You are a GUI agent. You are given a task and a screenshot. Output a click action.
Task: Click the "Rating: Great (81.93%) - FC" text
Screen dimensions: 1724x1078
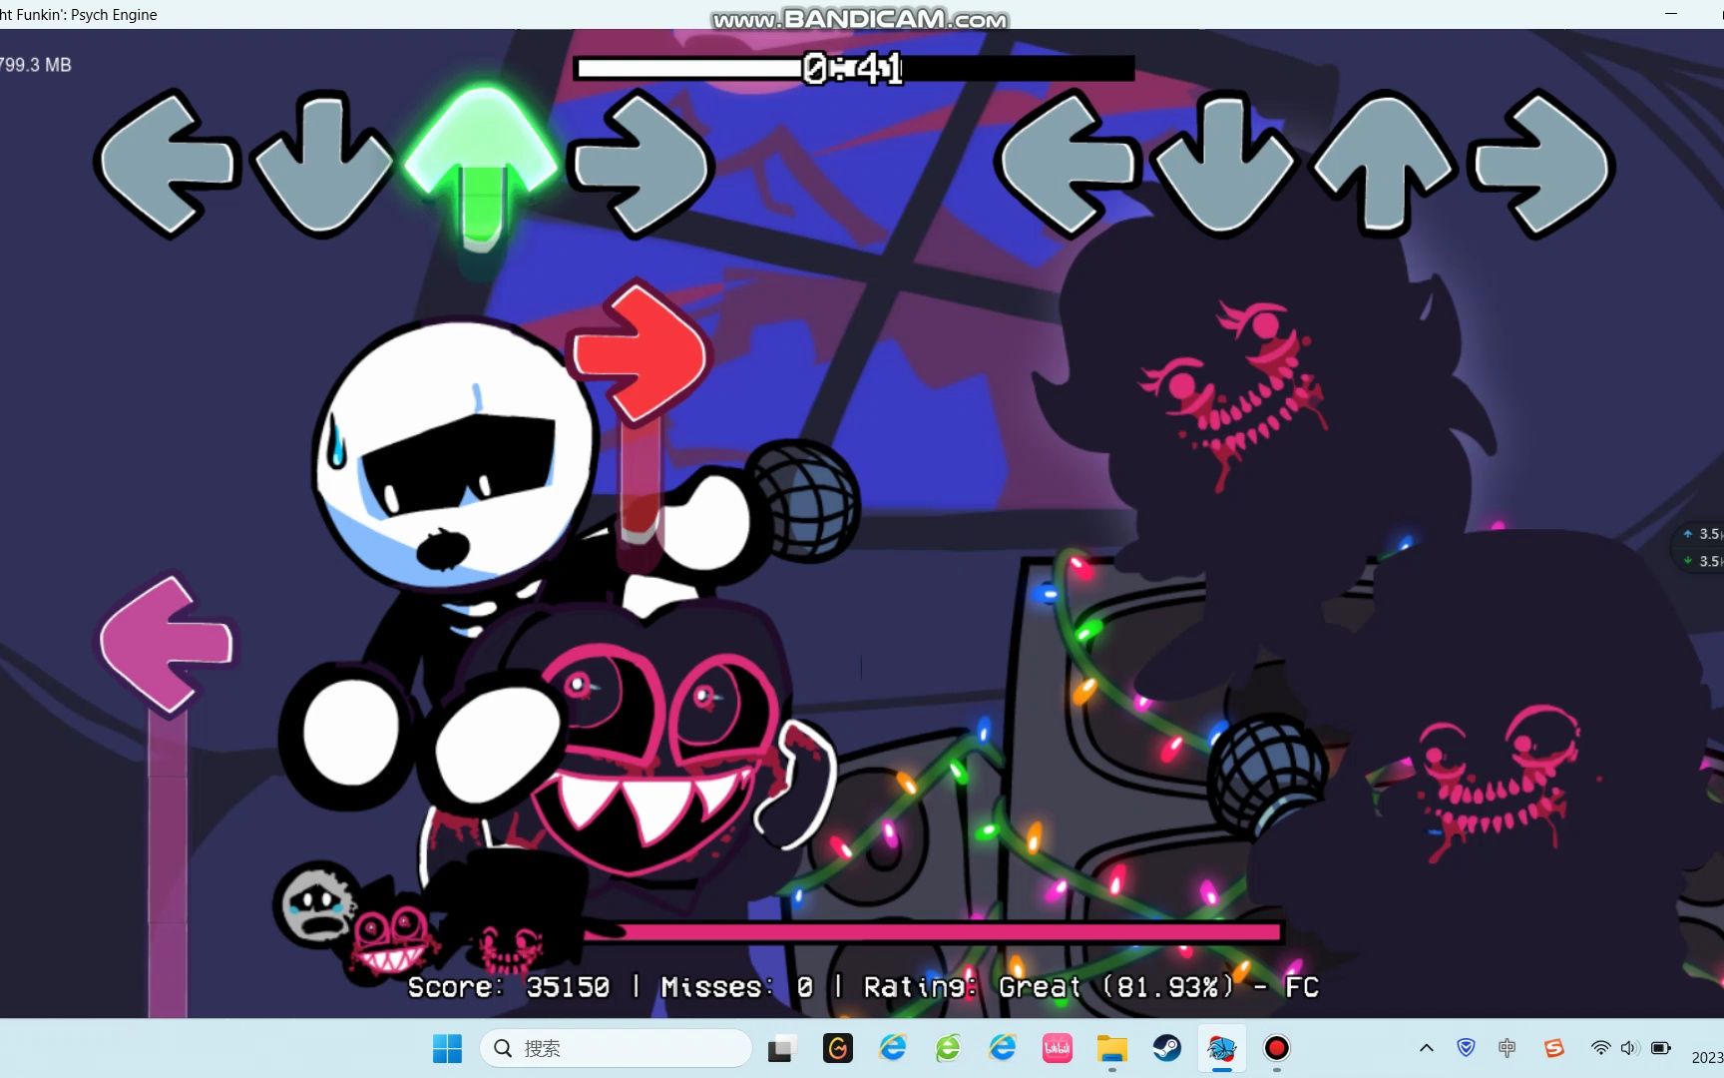tap(1091, 987)
